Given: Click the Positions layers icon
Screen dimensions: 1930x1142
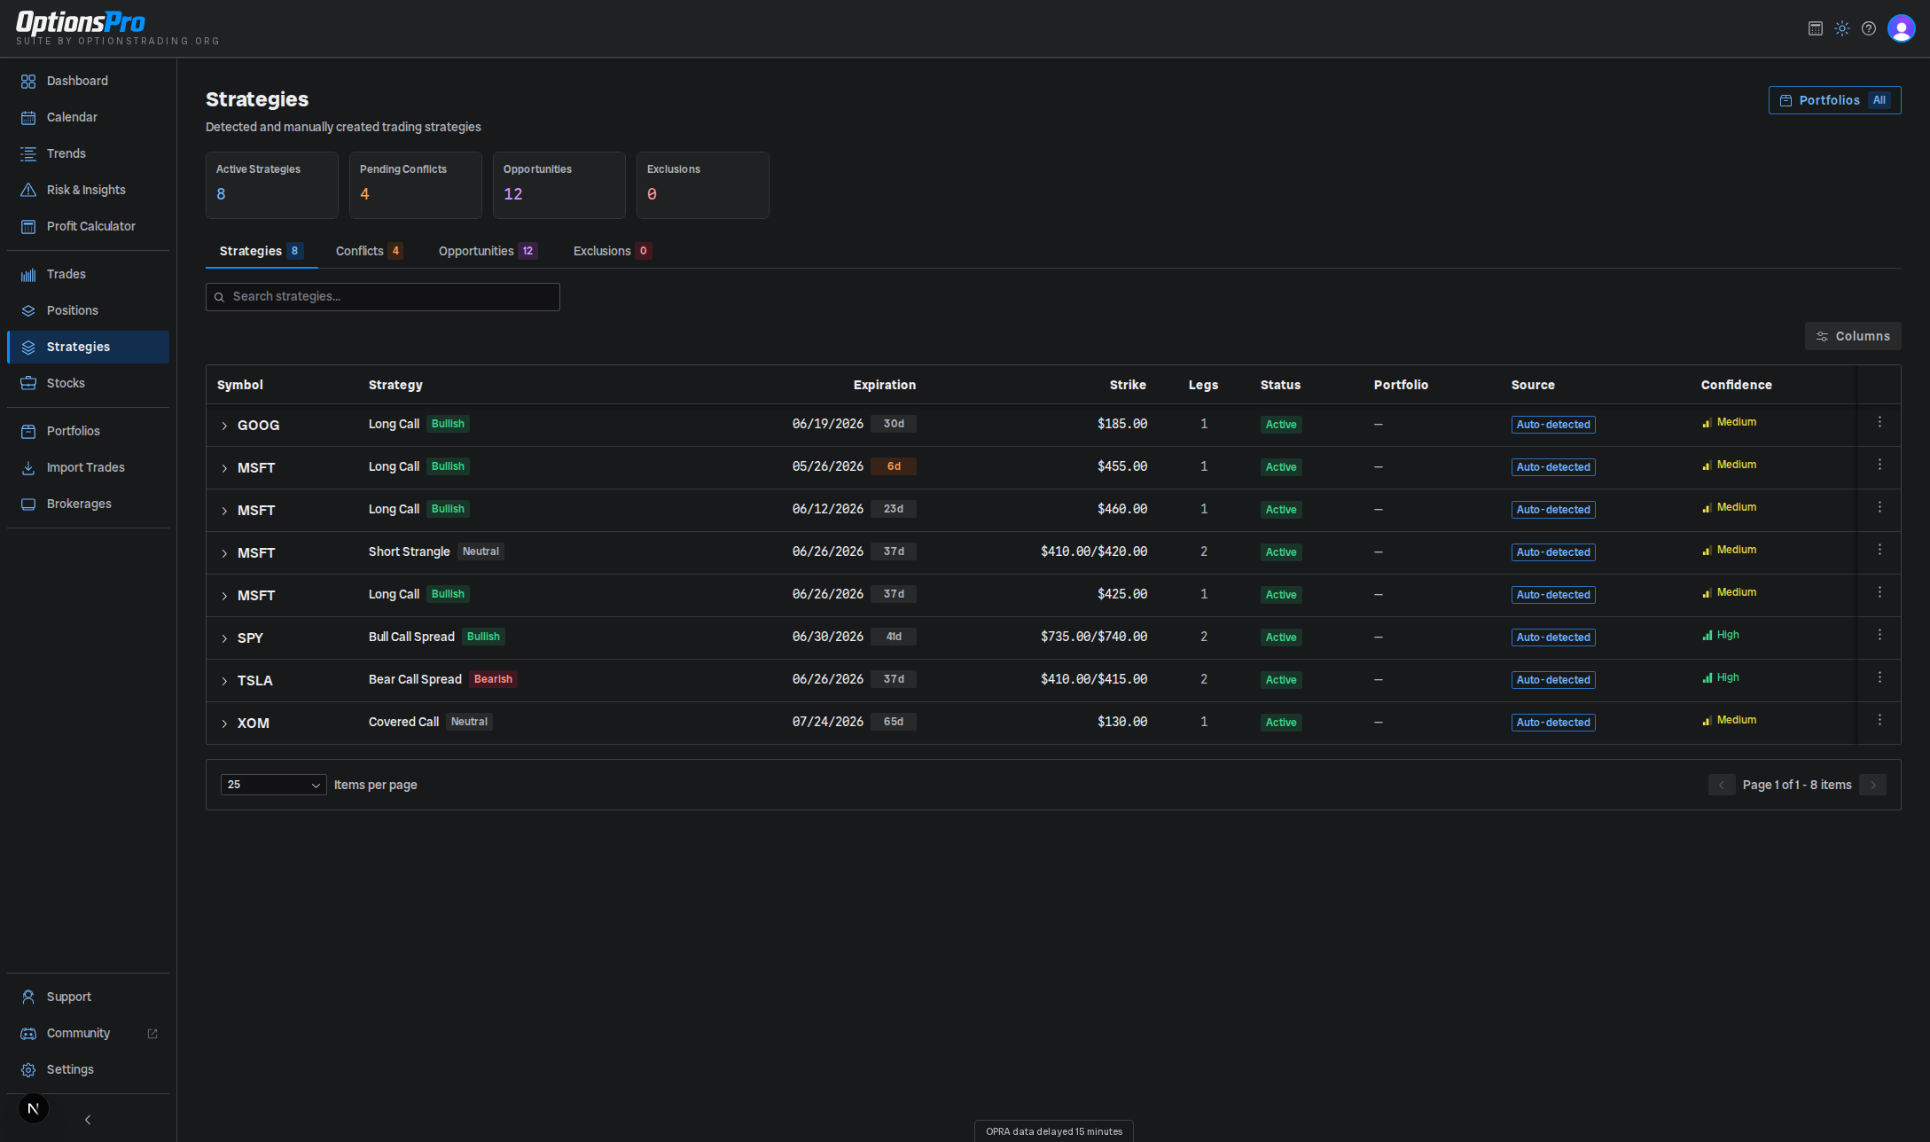Looking at the screenshot, I should point(28,311).
